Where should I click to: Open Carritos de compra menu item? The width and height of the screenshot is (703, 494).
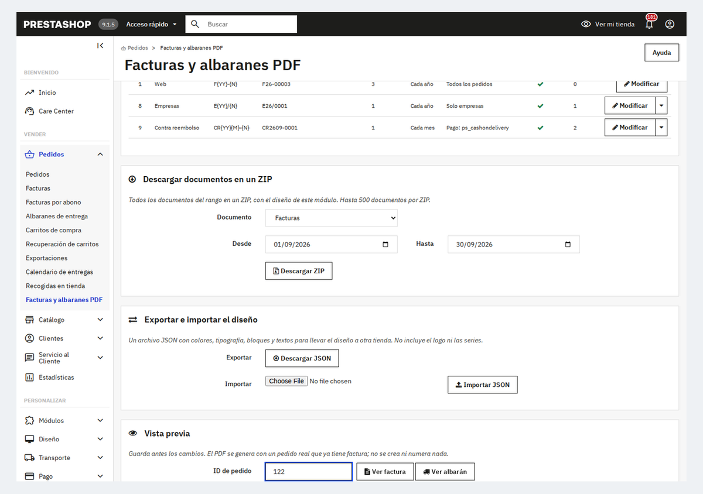53,231
